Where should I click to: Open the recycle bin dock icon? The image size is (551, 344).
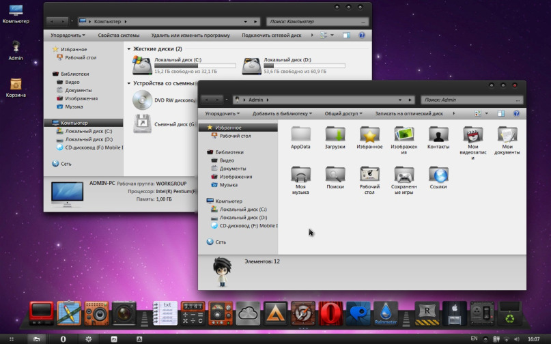click(509, 313)
